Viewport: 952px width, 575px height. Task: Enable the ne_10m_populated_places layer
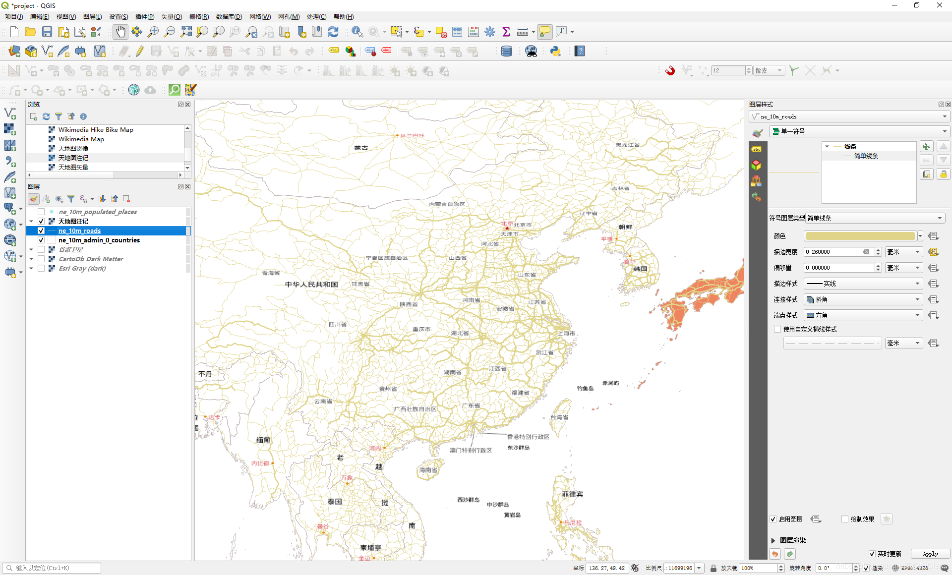[x=41, y=212]
